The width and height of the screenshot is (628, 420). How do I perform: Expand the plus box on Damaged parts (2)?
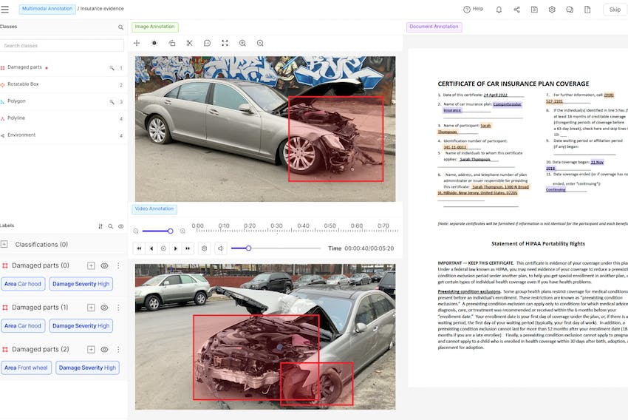coord(91,349)
